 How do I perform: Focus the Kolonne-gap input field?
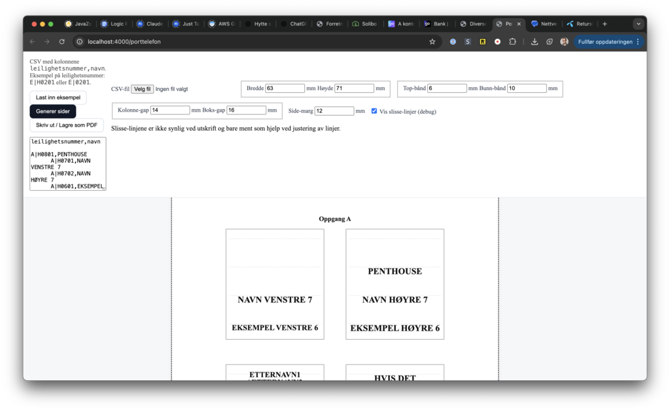(x=170, y=110)
